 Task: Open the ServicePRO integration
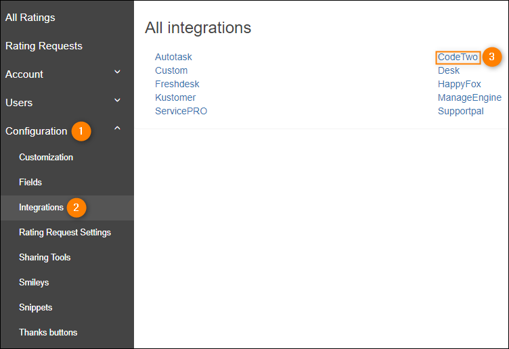(181, 111)
